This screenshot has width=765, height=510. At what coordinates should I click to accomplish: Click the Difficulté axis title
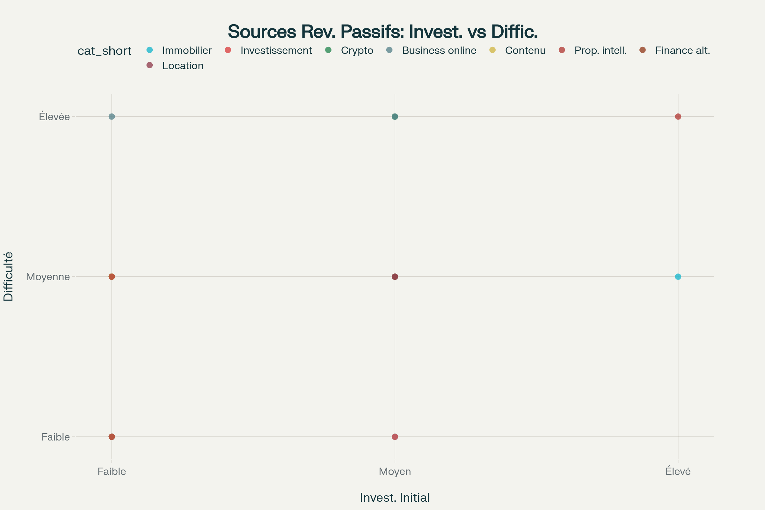(8, 276)
